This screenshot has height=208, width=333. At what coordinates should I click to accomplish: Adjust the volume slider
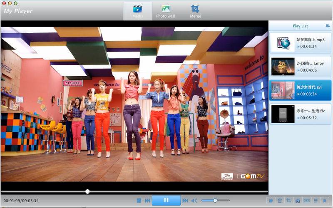coord(215,201)
